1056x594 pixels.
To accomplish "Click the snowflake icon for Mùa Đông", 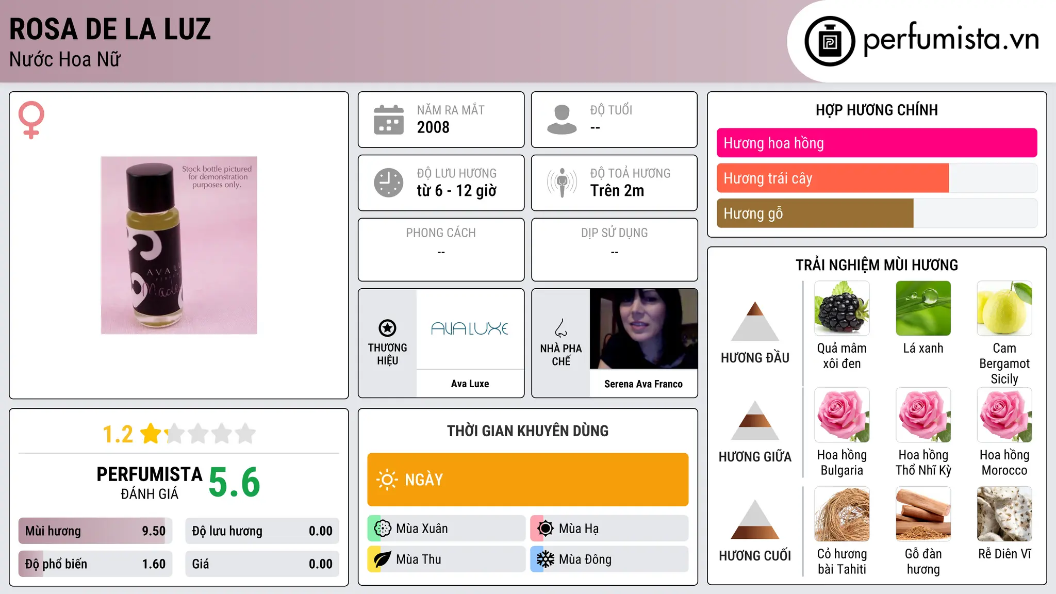I will [546, 559].
